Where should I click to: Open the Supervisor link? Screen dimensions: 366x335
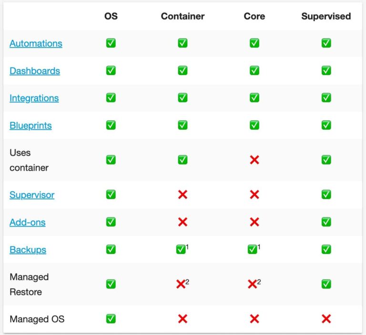click(32, 195)
